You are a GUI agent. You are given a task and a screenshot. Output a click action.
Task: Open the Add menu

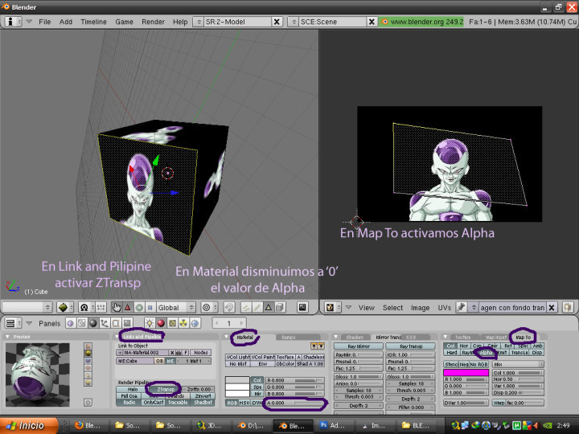tap(66, 22)
